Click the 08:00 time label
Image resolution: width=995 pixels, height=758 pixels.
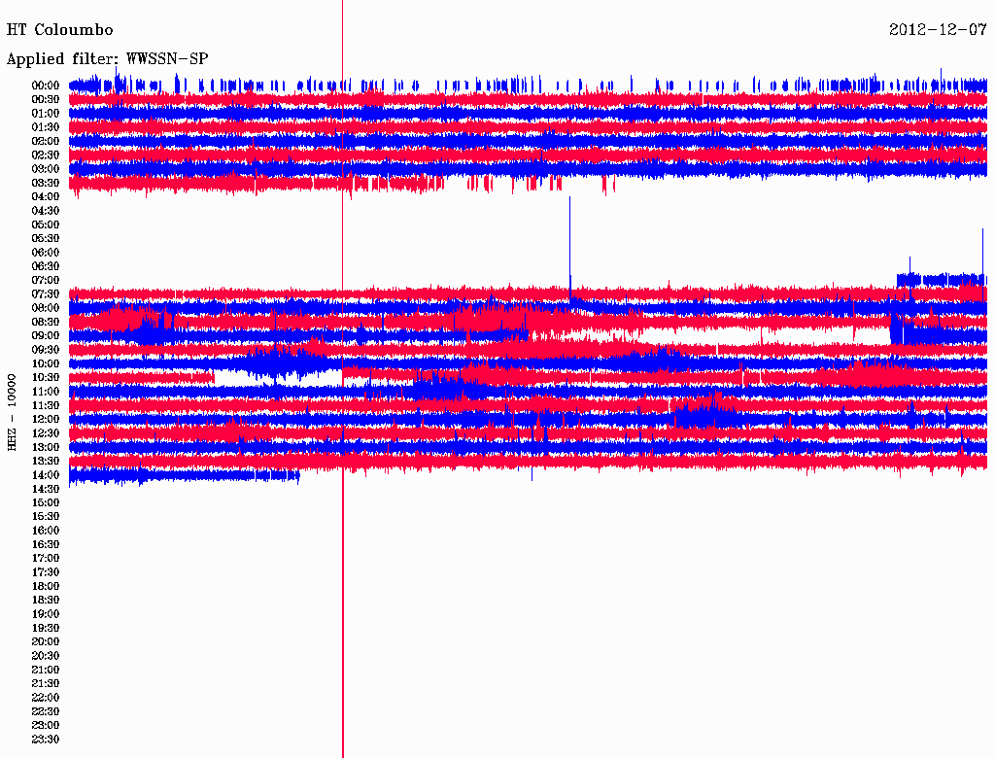tap(46, 308)
